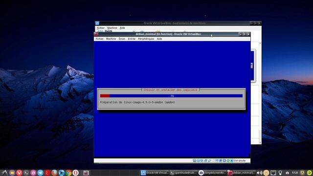Launch Telegram from the taskbar
Screen dimensions: 313x176
(x=40, y=173)
